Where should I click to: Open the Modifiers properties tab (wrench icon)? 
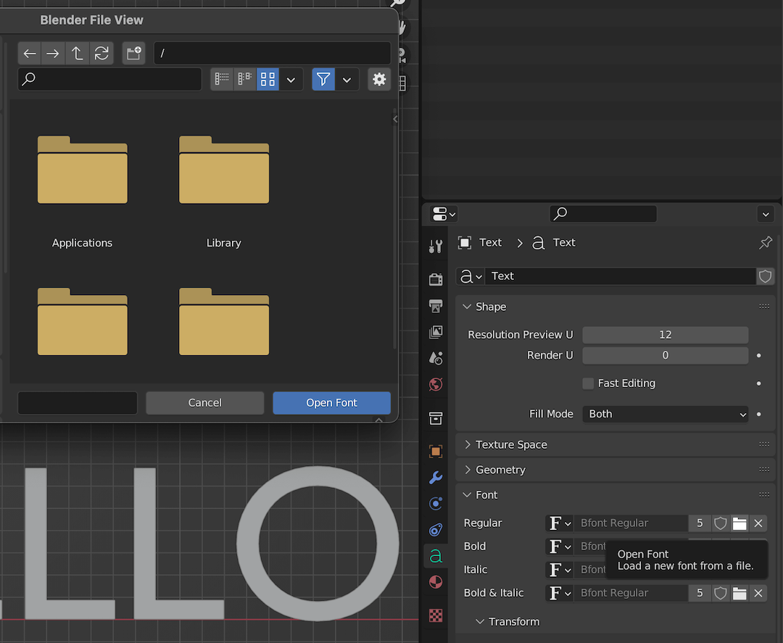click(436, 478)
